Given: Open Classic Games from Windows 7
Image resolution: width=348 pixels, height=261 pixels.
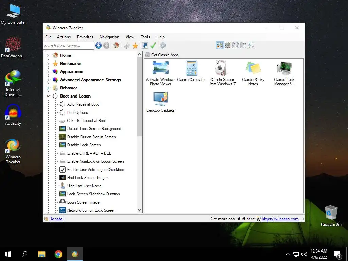Looking at the screenshot, I should tap(222, 73).
